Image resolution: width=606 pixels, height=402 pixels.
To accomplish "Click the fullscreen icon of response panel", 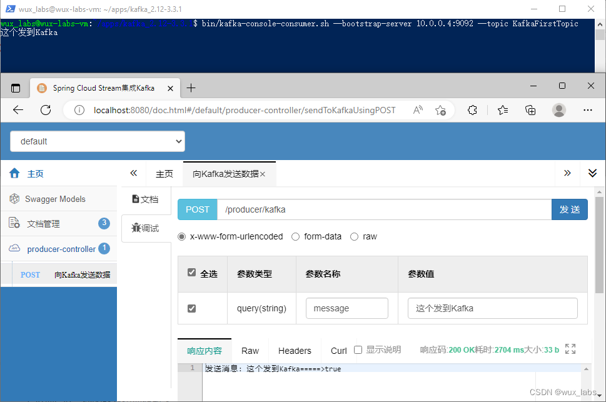I will (x=570, y=349).
